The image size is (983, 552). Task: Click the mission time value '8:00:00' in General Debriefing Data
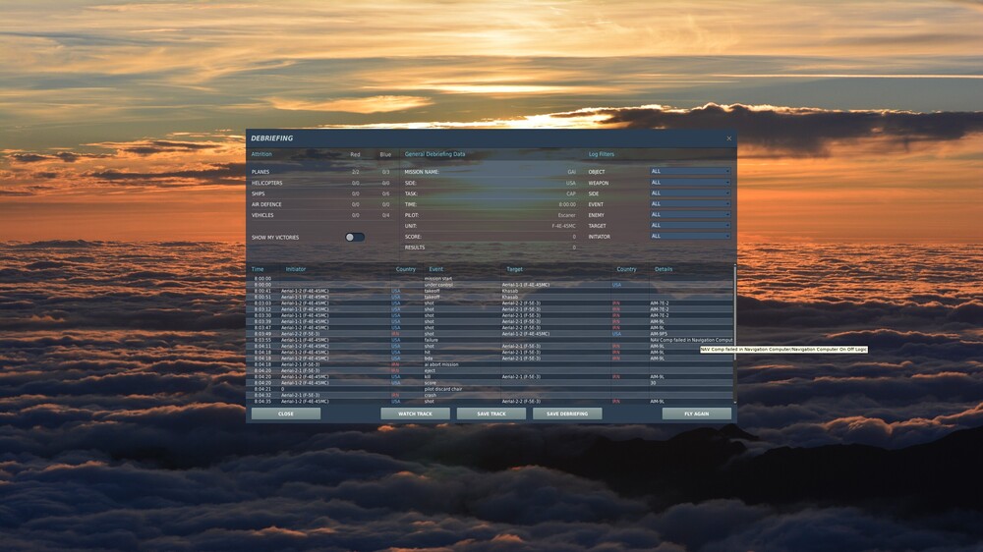[x=567, y=204]
